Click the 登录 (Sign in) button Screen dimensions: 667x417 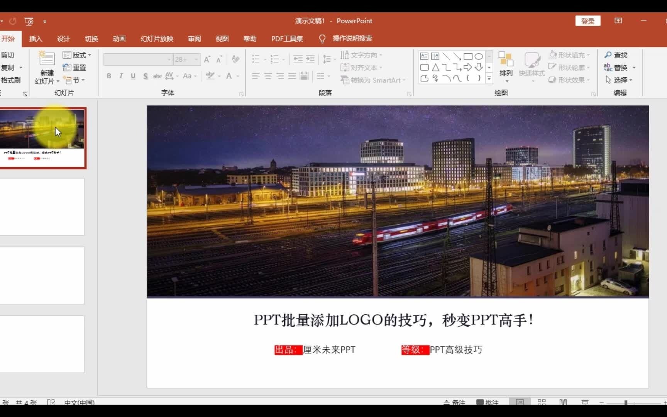click(x=587, y=21)
